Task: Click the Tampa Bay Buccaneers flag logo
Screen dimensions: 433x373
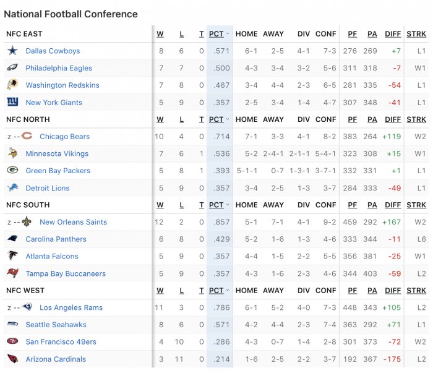Action: pos(13,273)
